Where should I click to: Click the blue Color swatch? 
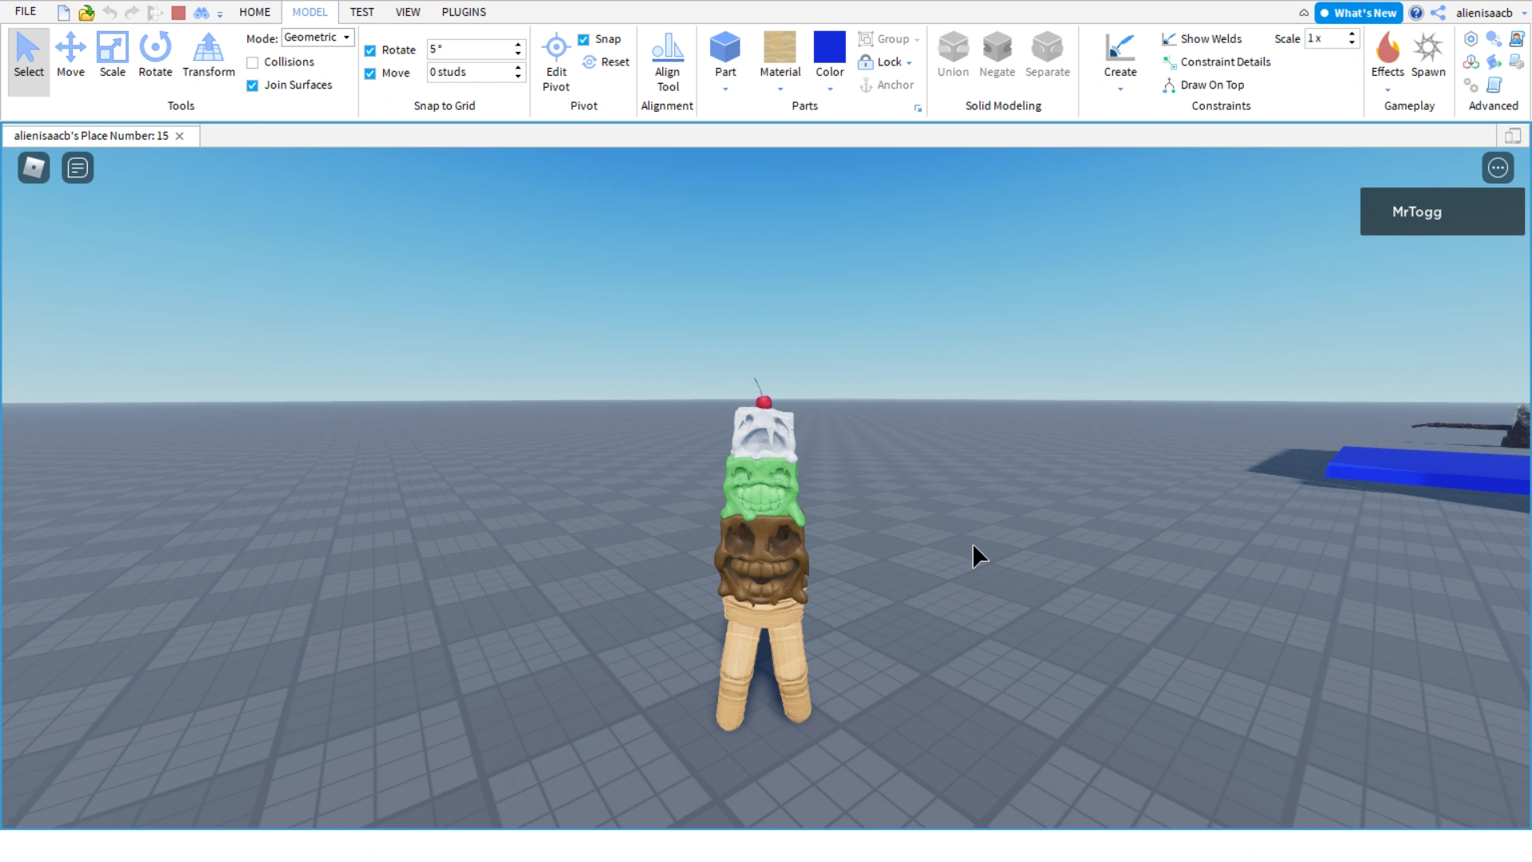pyautogui.click(x=829, y=47)
